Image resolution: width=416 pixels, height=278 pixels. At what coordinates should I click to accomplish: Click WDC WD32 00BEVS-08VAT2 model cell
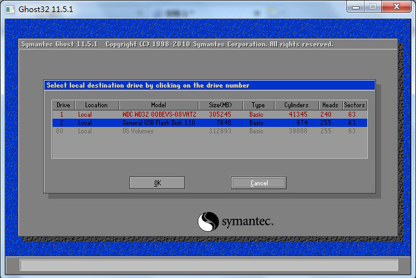pyautogui.click(x=159, y=114)
